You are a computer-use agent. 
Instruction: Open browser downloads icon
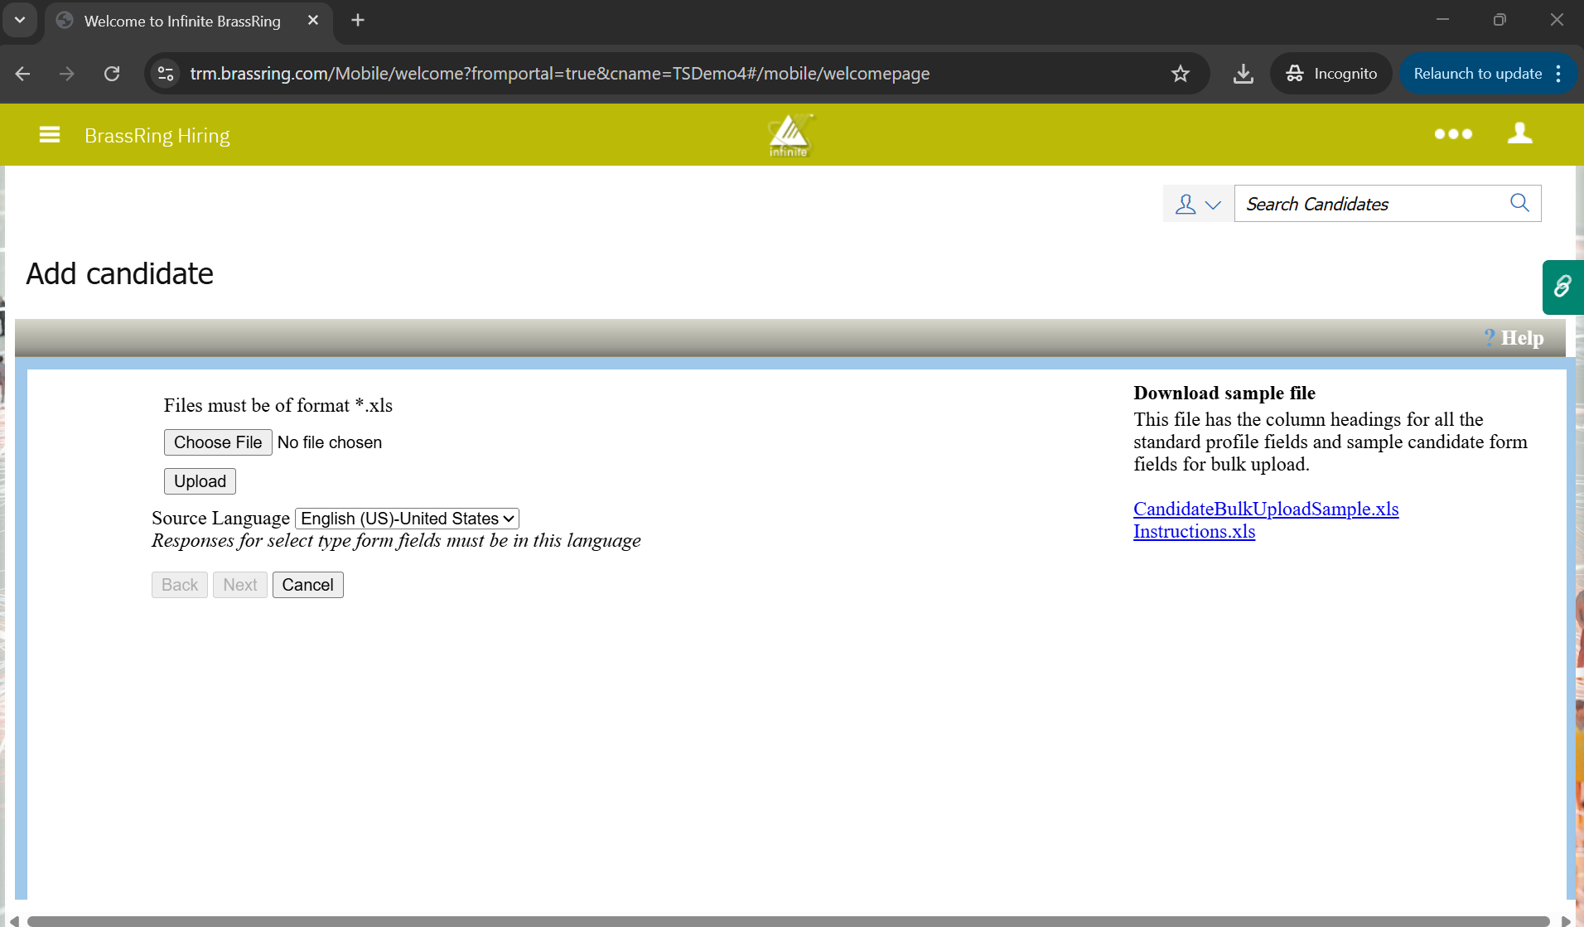click(x=1243, y=74)
